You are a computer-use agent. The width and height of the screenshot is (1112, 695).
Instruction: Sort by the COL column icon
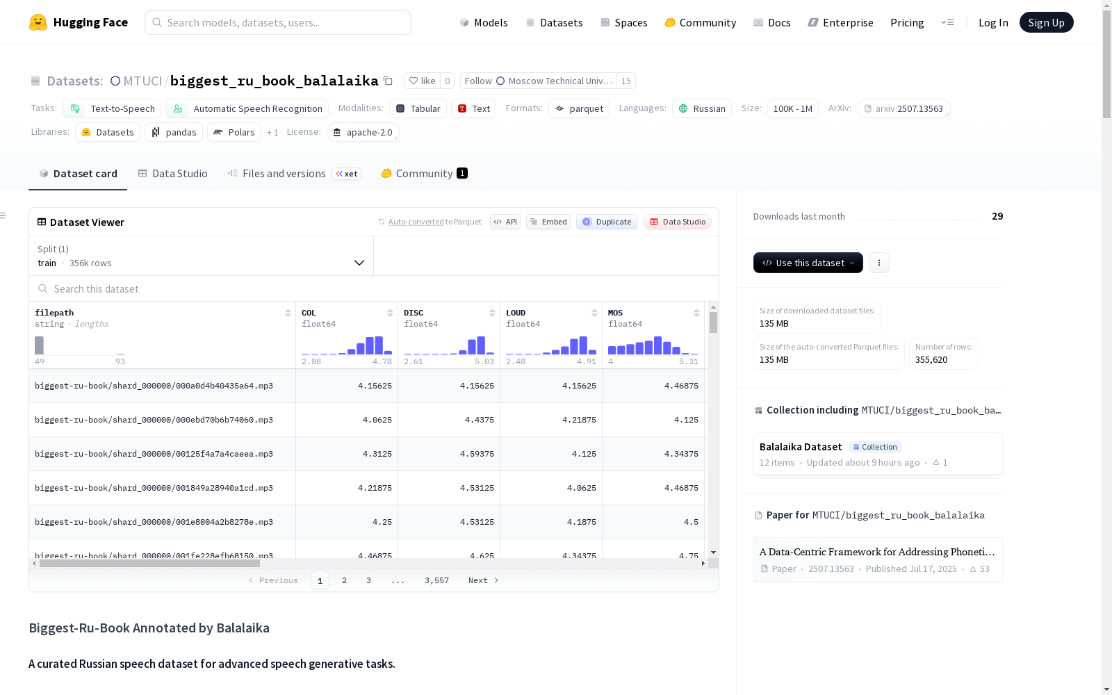(x=390, y=313)
